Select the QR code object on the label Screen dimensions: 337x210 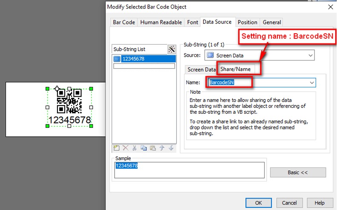click(69, 101)
